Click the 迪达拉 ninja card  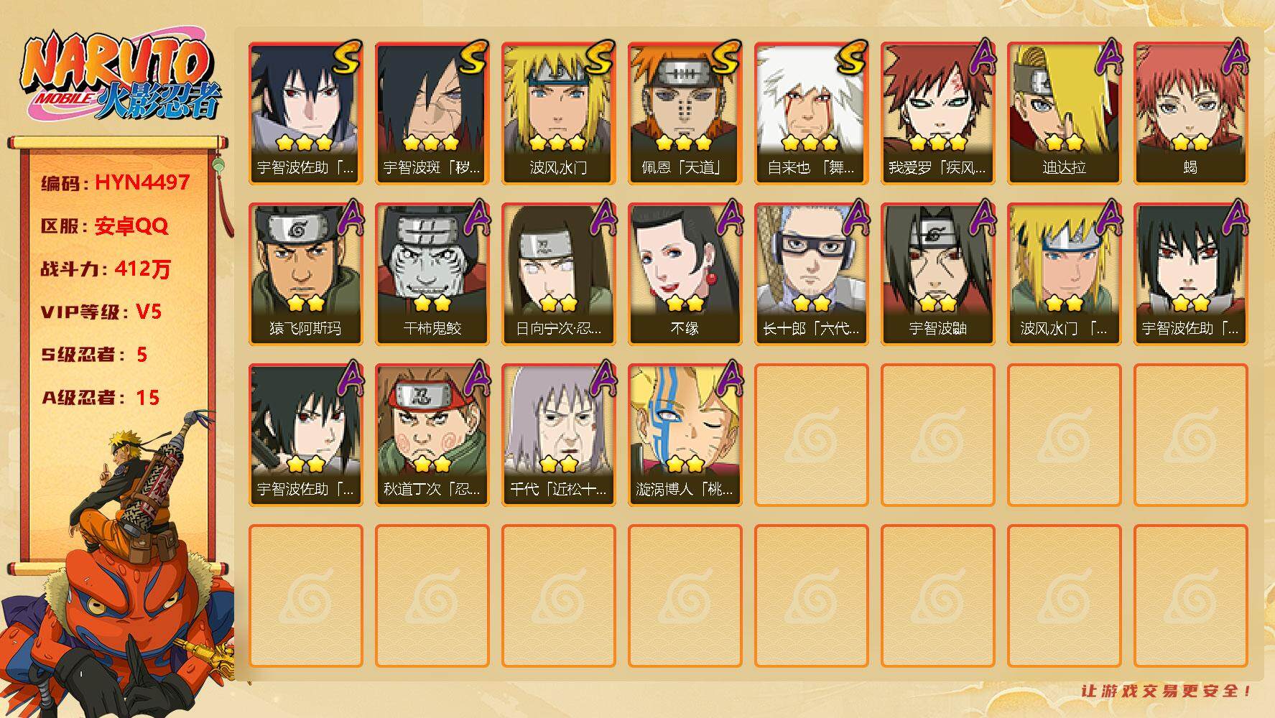click(1064, 113)
